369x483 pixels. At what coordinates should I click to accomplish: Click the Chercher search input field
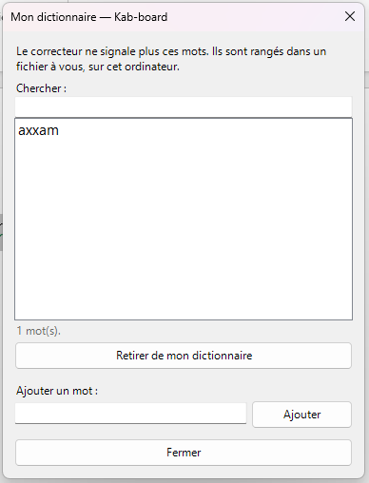(x=184, y=106)
